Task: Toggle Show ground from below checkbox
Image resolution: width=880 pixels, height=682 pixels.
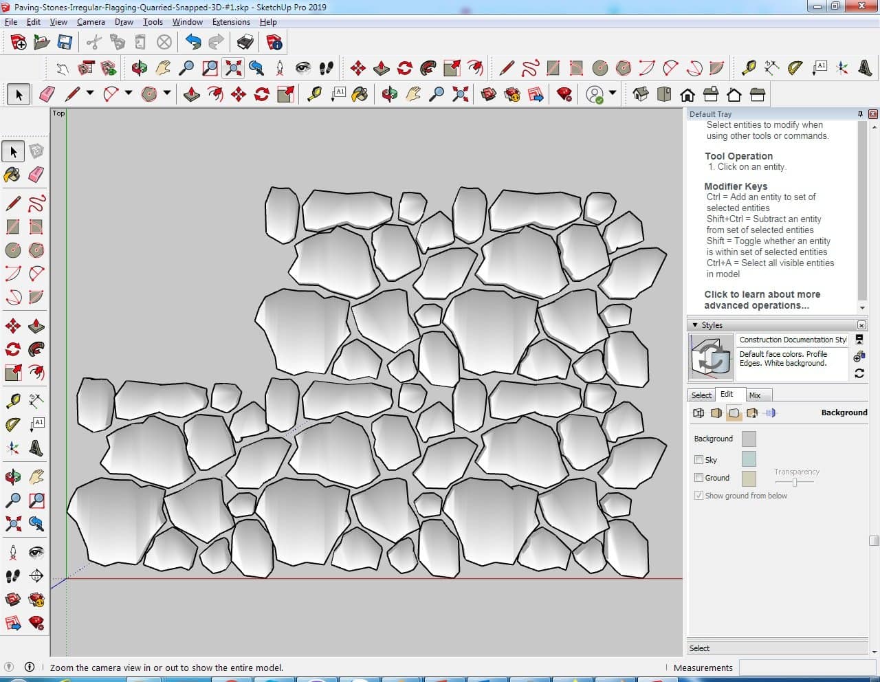Action: [x=699, y=496]
